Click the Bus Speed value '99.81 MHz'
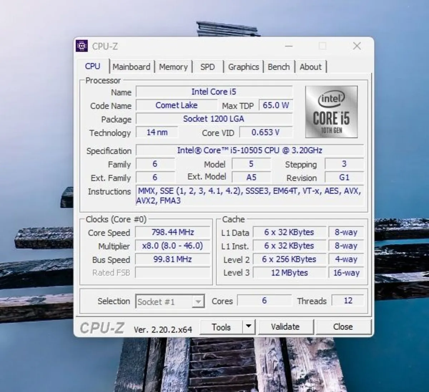This screenshot has height=392, width=429. pos(173,259)
